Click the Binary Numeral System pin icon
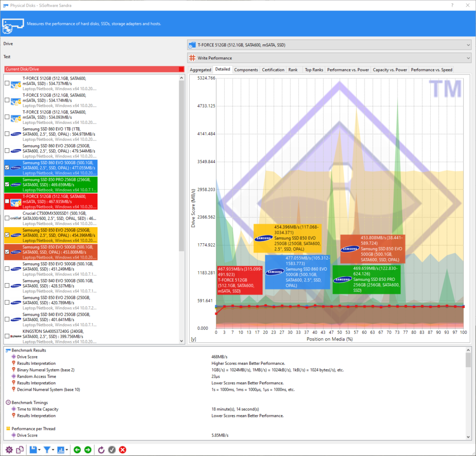The height and width of the screenshot is (456, 476). point(14,370)
